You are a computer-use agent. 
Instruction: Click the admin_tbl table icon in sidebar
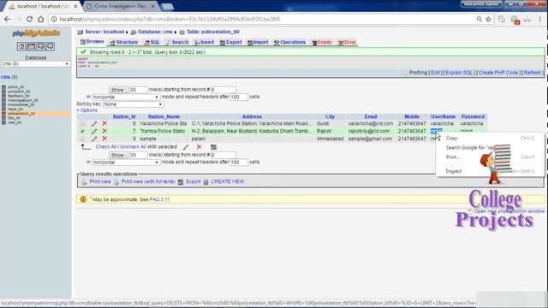click(3, 87)
